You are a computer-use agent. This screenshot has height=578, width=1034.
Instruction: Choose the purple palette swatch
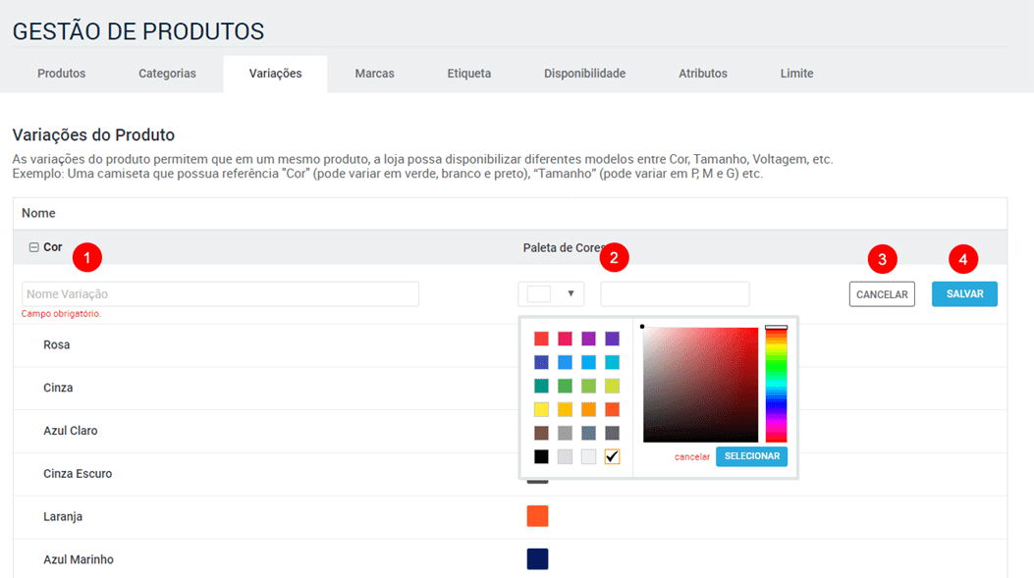(589, 339)
